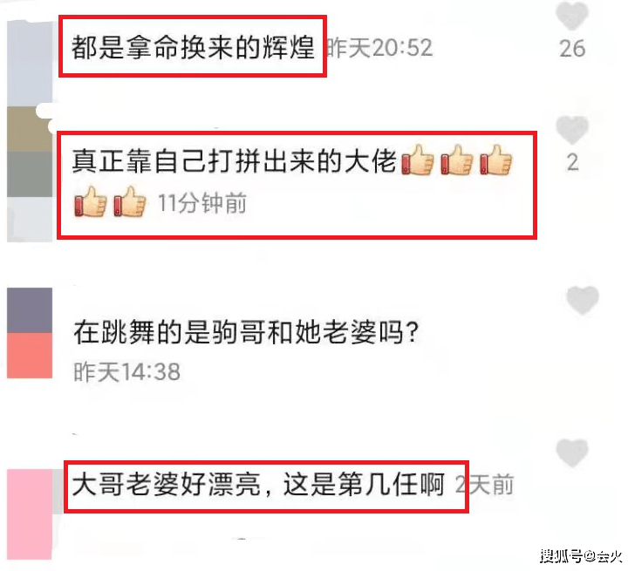Image resolution: width=635 pixels, height=571 pixels.
Task: Tap heart beside '大哥老婆好漂亮' comment
Action: 571,452
